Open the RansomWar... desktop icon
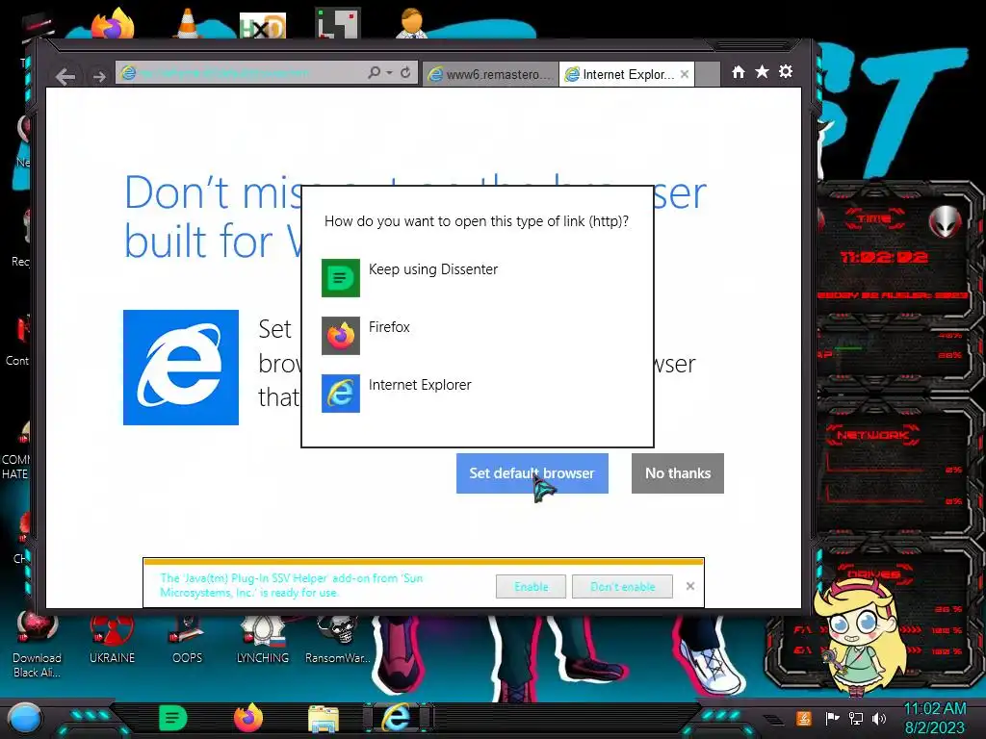Image resolution: width=986 pixels, height=739 pixels. click(x=338, y=640)
